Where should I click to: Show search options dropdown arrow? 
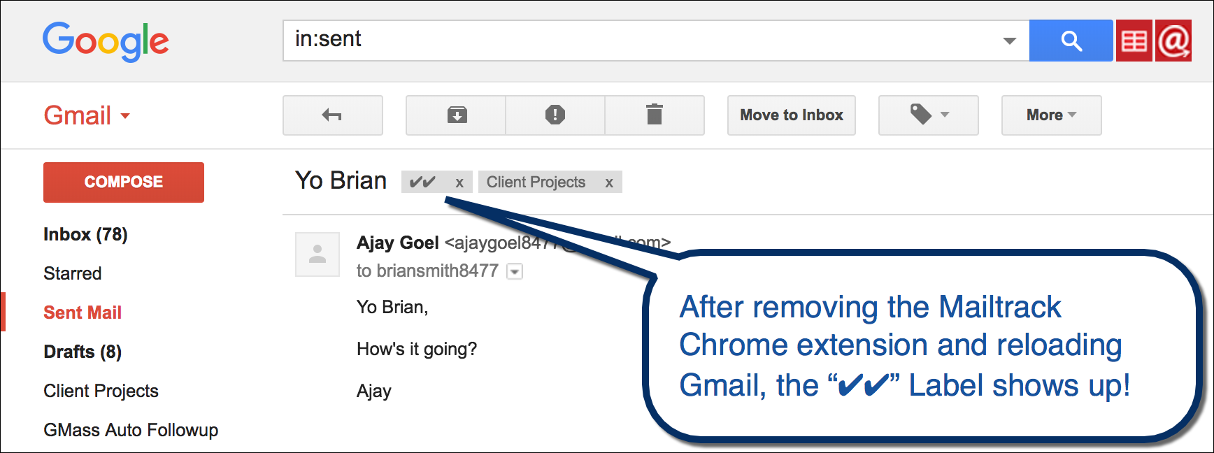(1009, 41)
